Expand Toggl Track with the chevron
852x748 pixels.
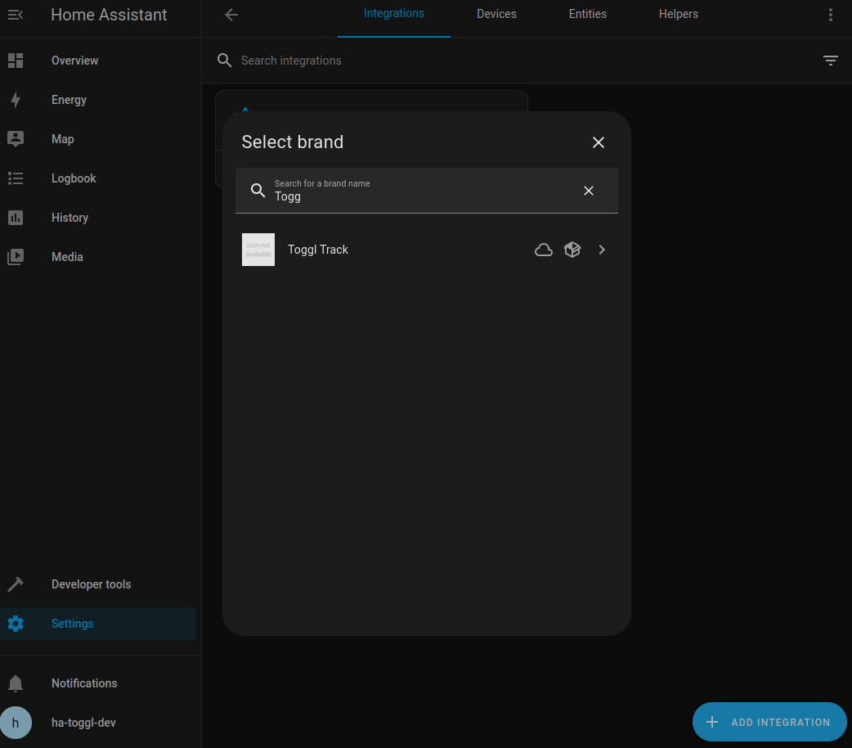click(x=602, y=250)
